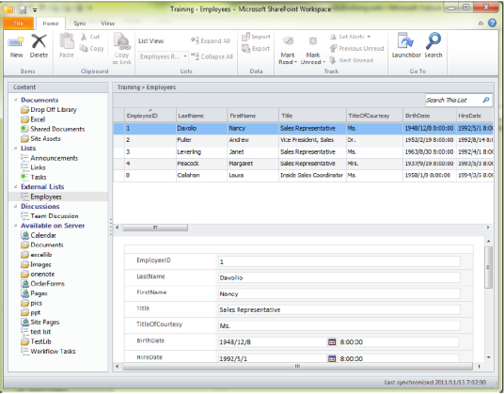Click the form pane scroll down arrow

click(x=489, y=357)
